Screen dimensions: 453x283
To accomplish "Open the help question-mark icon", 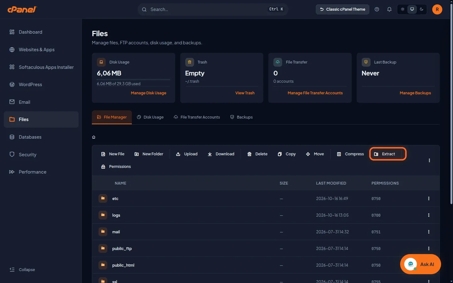I will click(x=377, y=9).
